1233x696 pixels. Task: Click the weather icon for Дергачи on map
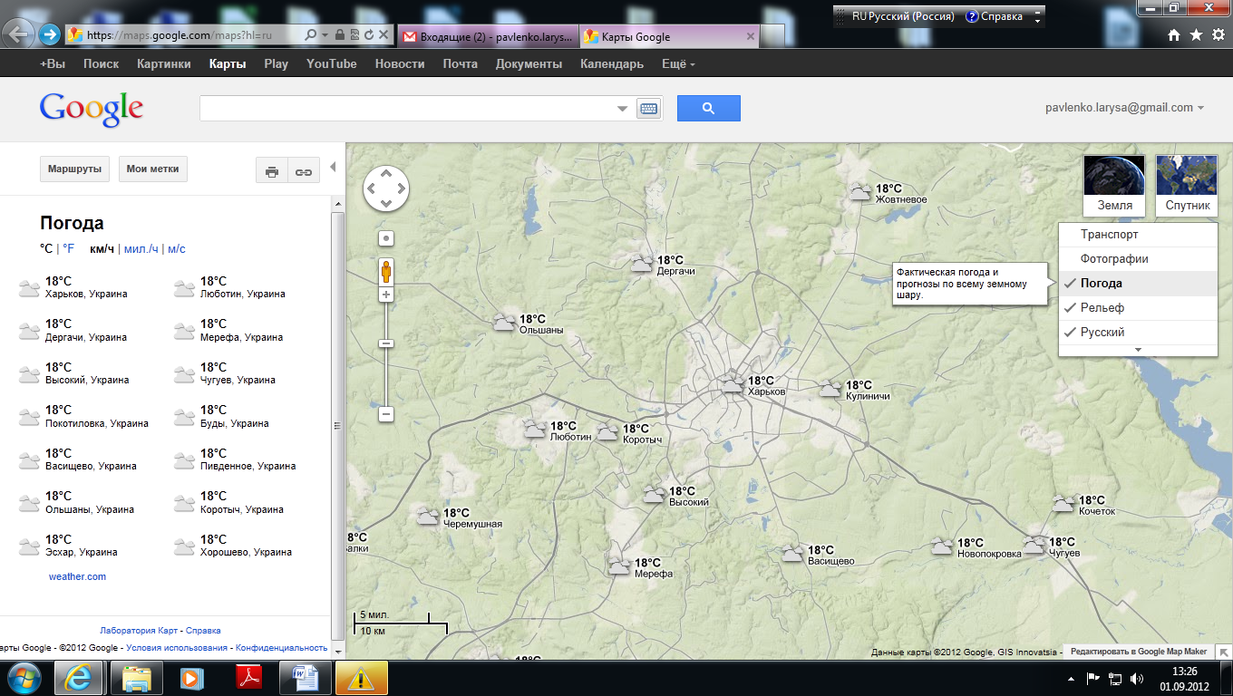(x=642, y=264)
